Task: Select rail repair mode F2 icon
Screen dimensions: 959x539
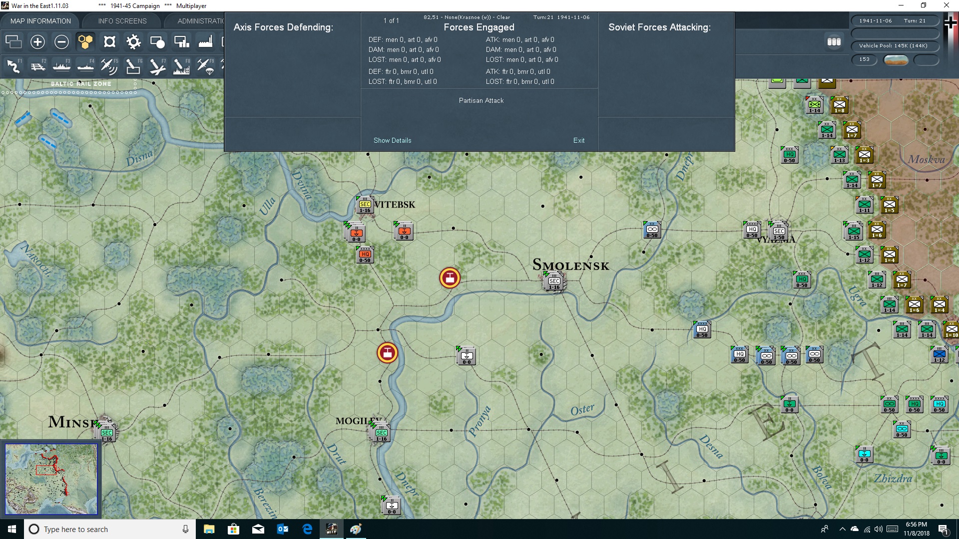Action: [37, 66]
